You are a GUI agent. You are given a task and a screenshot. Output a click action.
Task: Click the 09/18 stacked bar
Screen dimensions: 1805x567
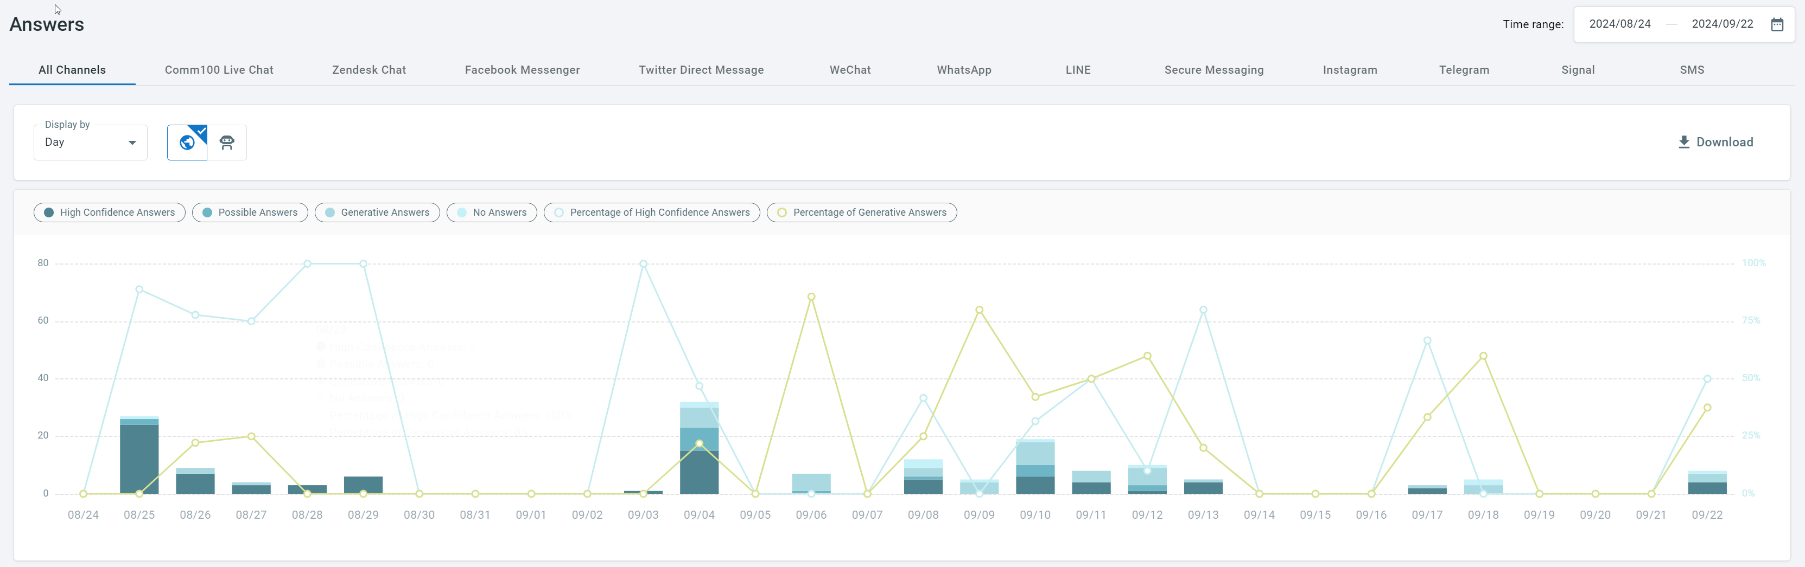[1483, 486]
